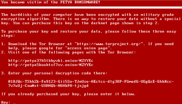
Task: Click "Enter your personal decryption code there:" text
Action: [x=58, y=73]
